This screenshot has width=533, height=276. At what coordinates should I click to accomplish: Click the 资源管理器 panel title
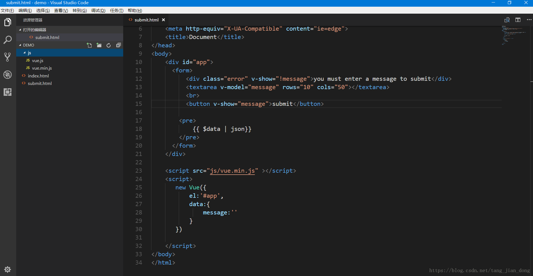coord(33,20)
